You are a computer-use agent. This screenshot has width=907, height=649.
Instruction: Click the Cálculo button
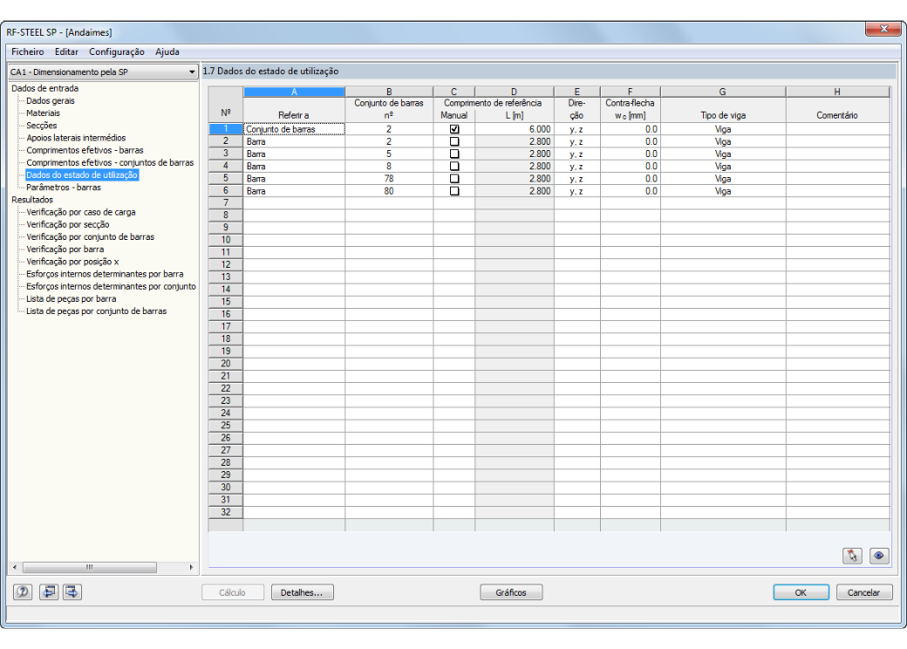point(233,592)
